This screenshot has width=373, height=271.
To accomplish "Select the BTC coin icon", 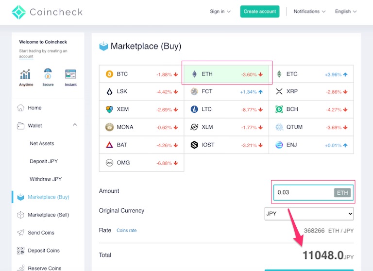I will [x=109, y=74].
